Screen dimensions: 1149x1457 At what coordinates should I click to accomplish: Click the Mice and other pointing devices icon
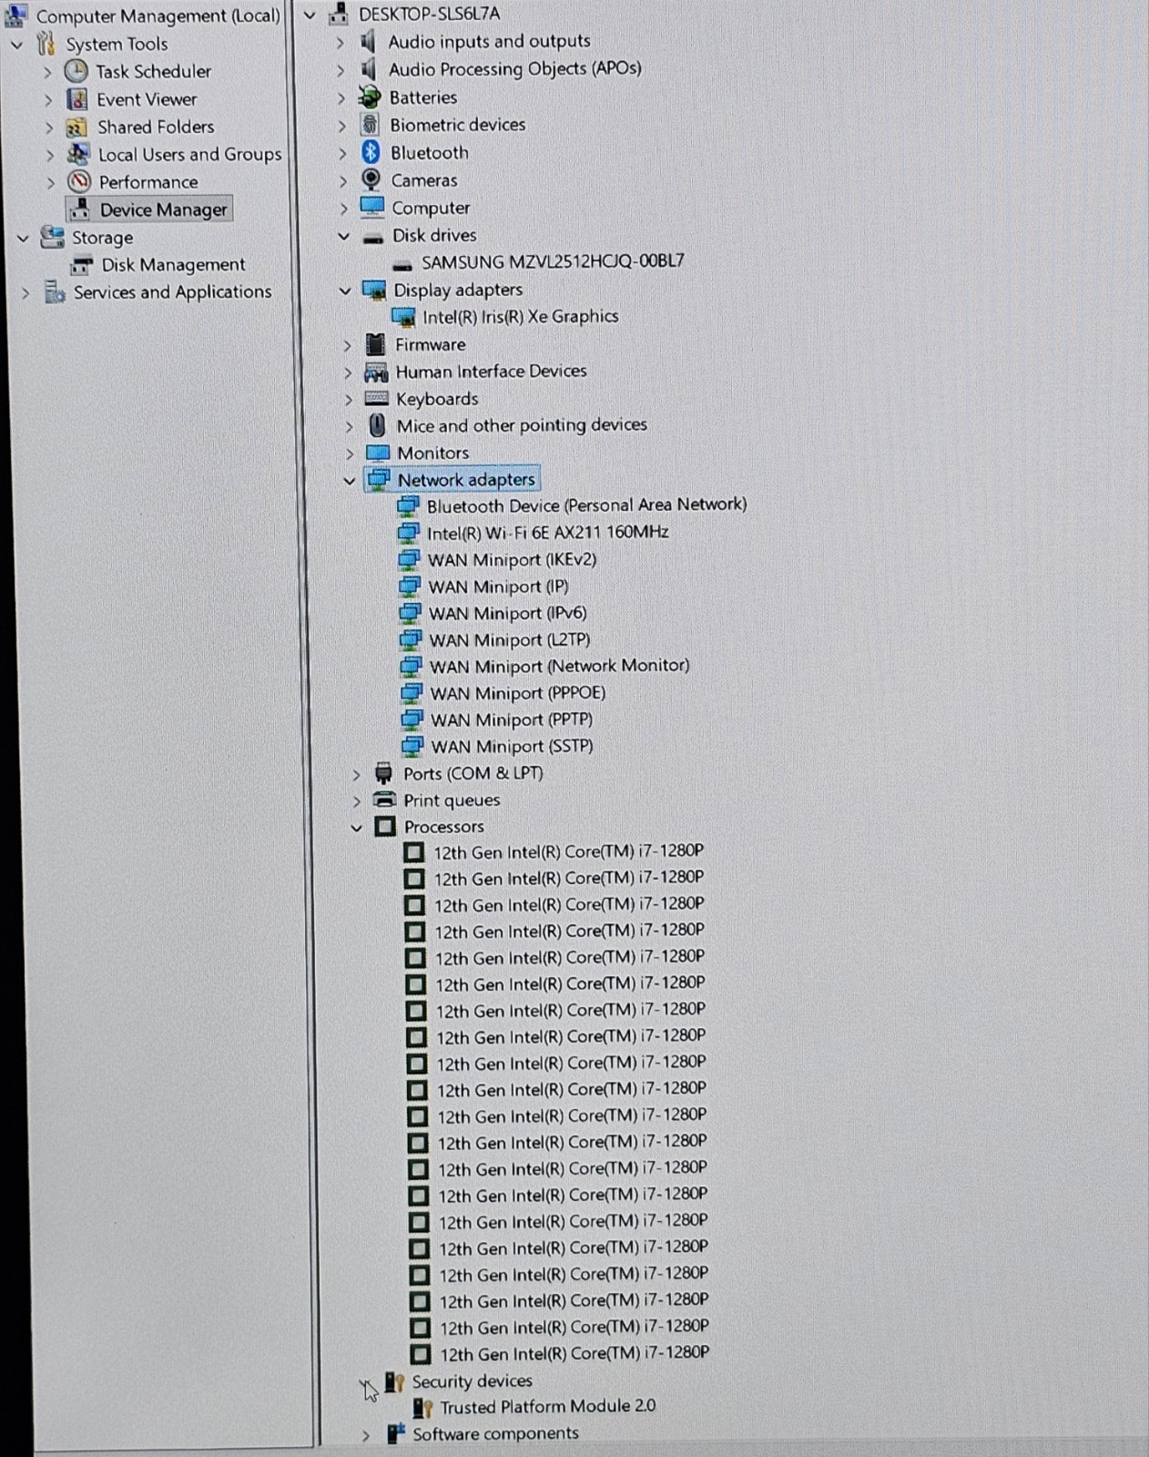tap(377, 425)
